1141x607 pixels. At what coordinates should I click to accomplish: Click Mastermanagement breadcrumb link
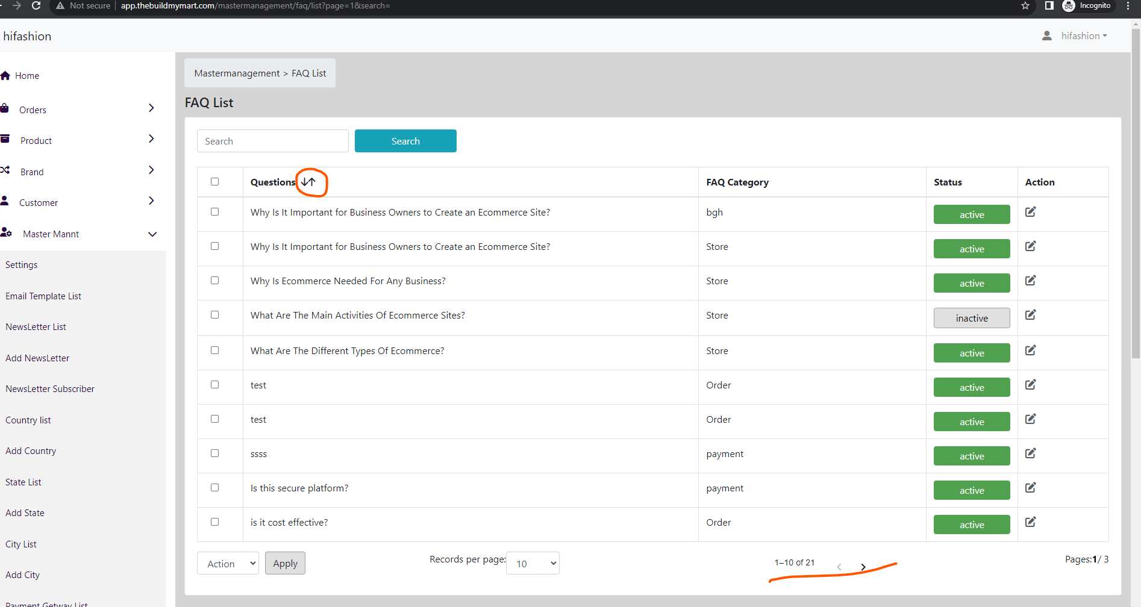237,73
